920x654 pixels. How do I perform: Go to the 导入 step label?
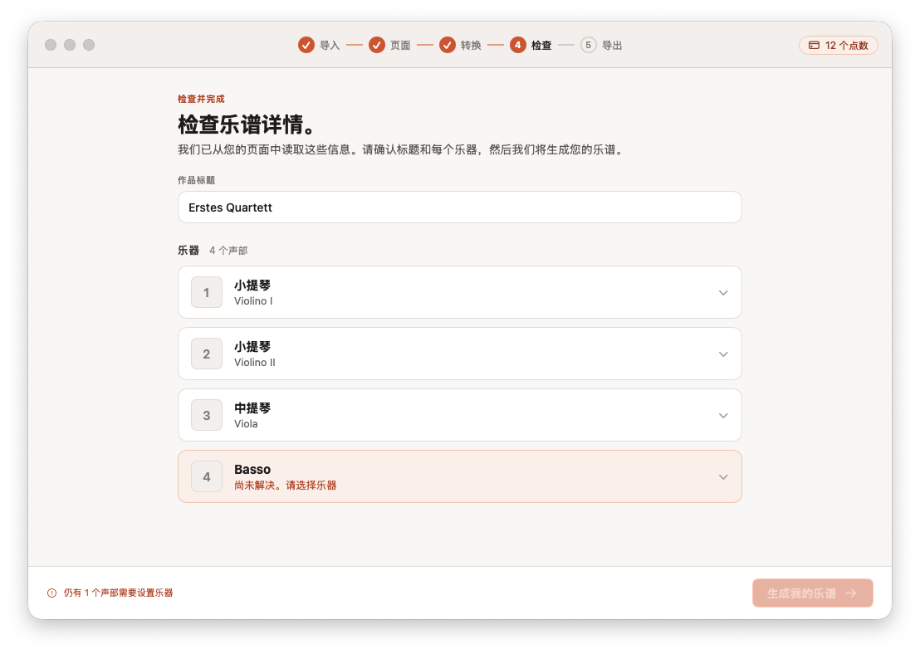click(330, 45)
